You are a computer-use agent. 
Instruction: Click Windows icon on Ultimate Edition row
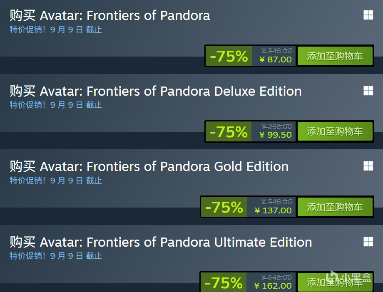368,242
